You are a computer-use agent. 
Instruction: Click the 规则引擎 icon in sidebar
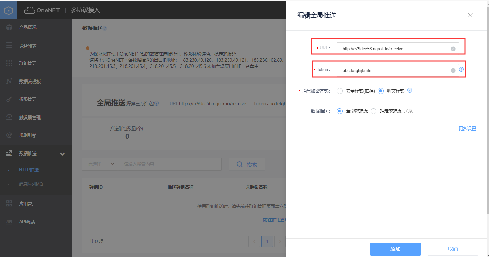(x=9, y=135)
